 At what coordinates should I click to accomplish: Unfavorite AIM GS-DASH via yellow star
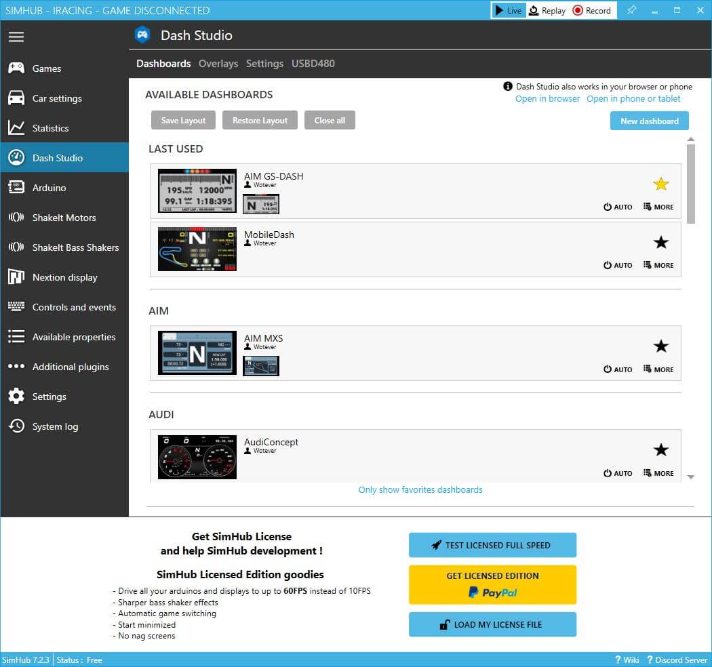click(x=660, y=184)
